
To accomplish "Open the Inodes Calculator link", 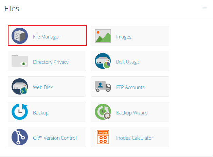I will (135, 138).
